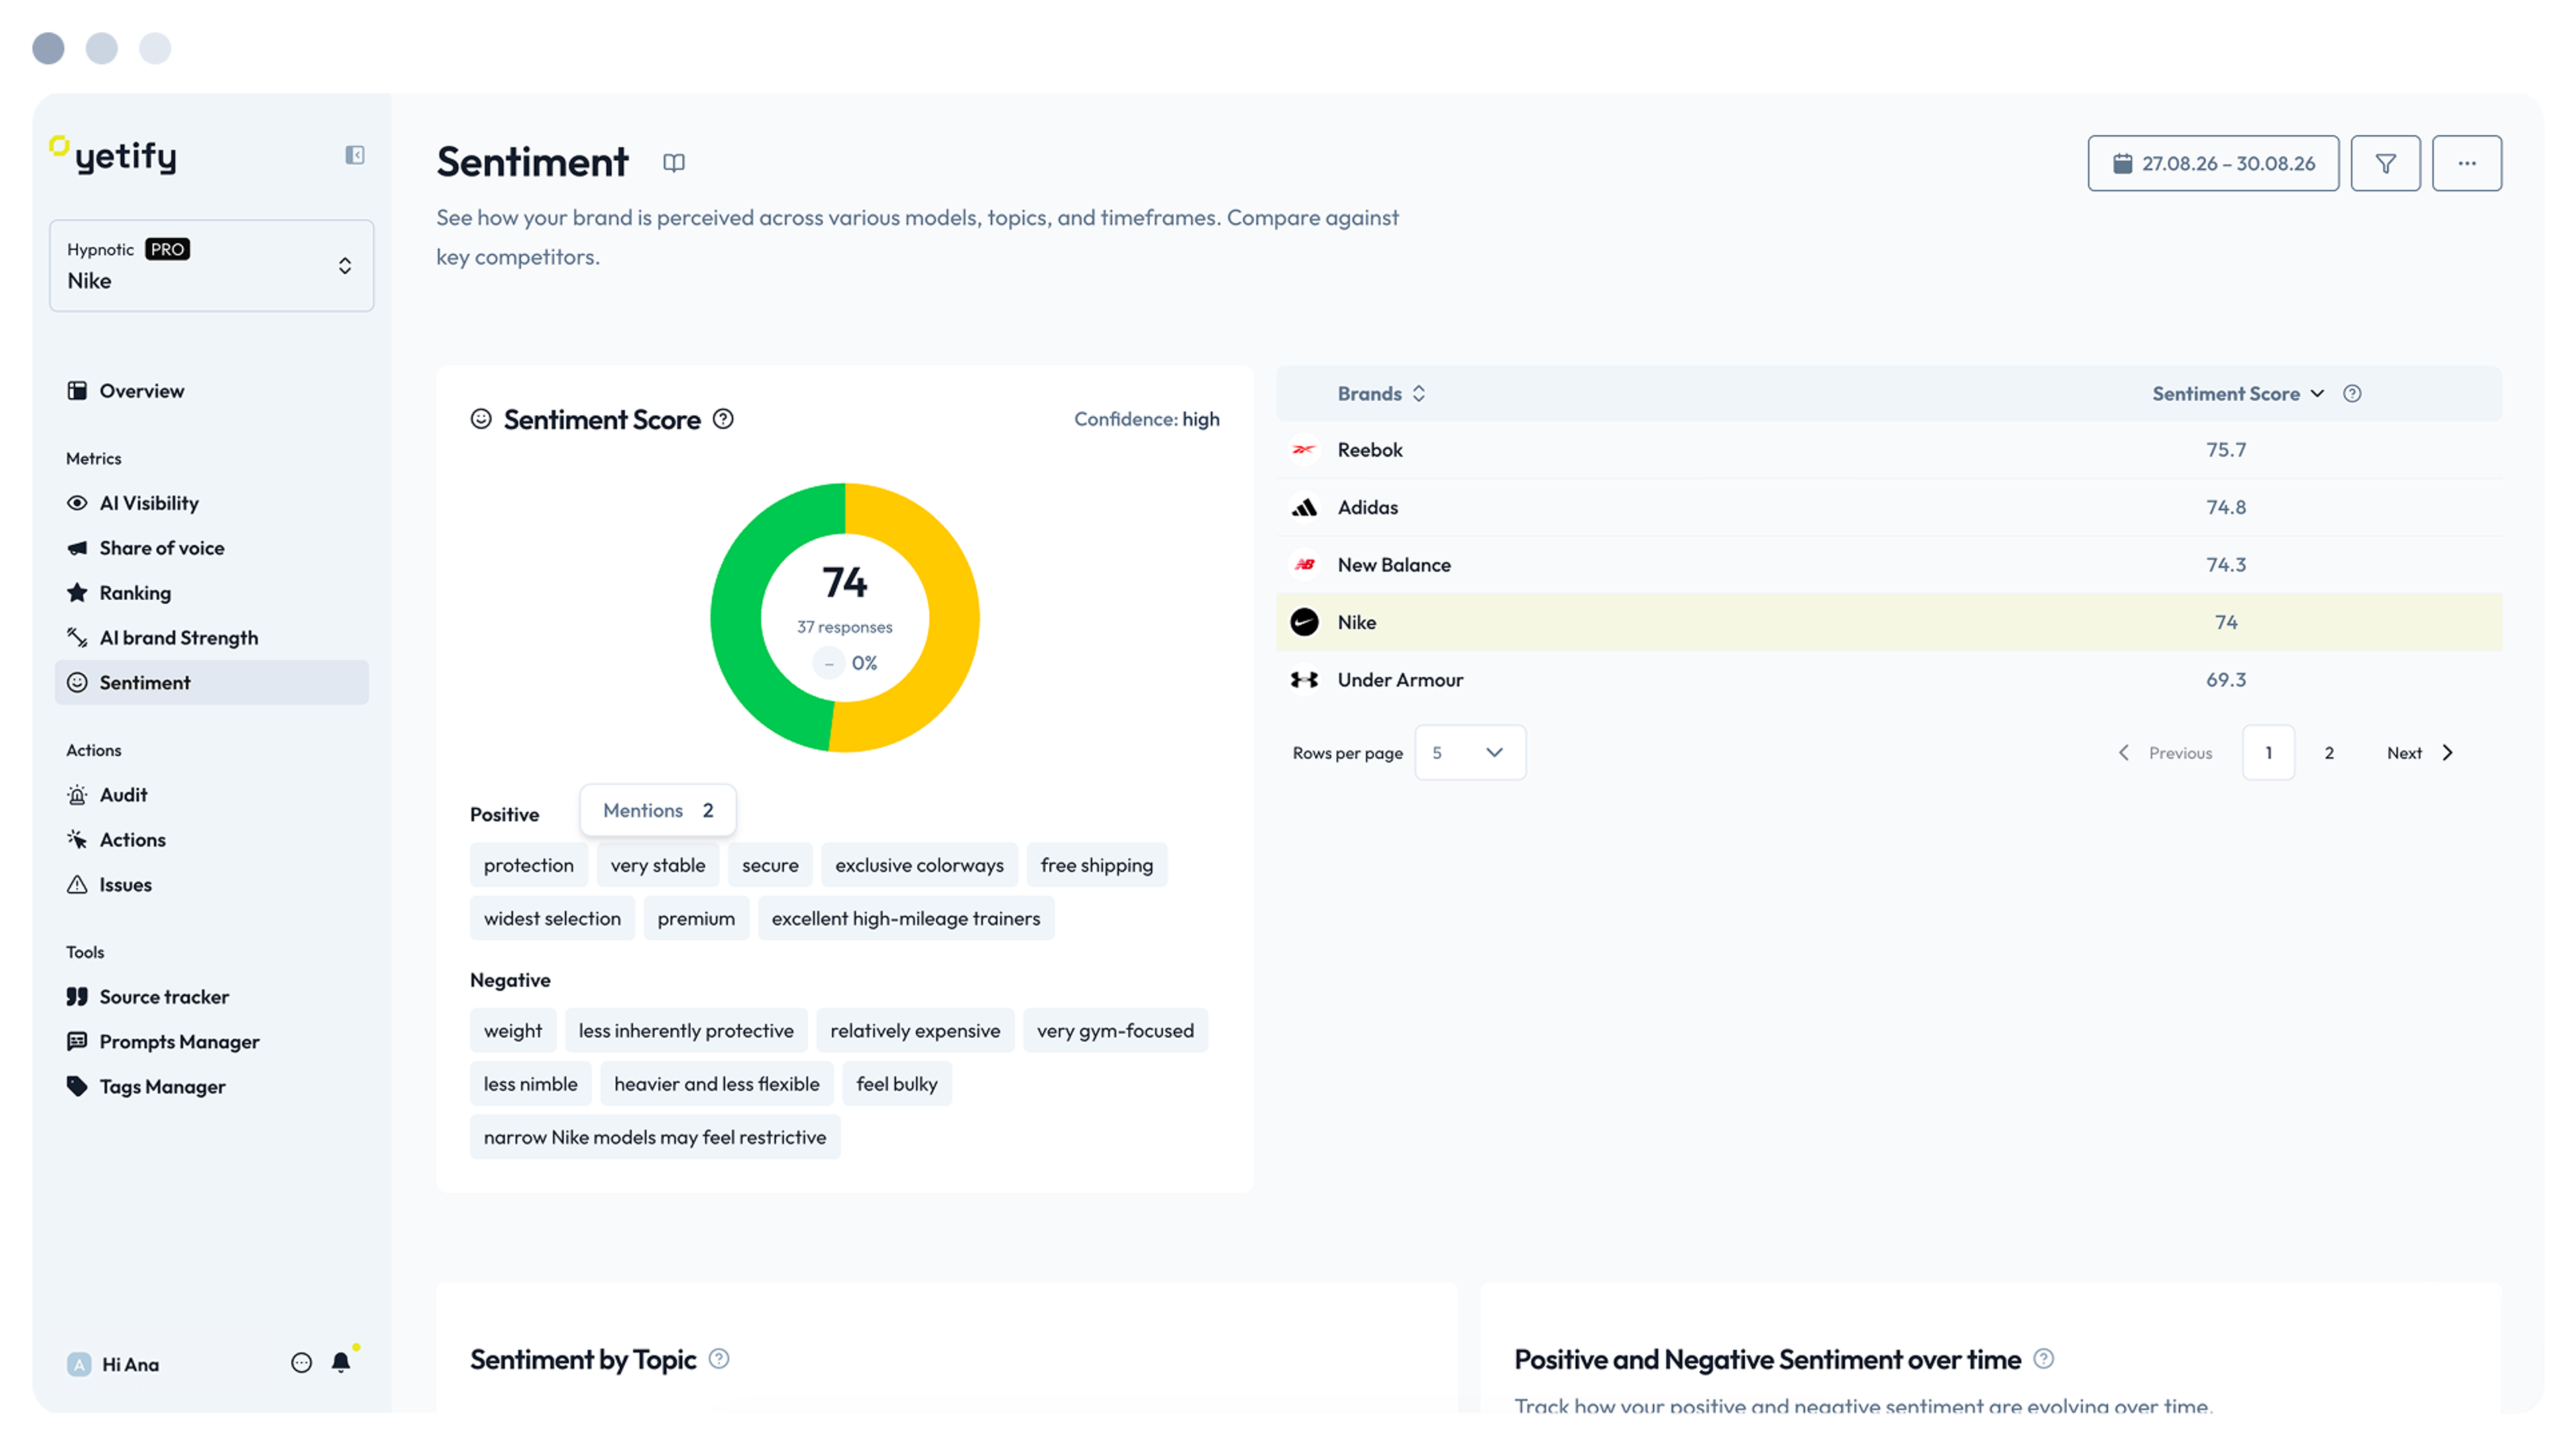Click help icon in Sentiment Score column header
Screen dimensions: 2576x1447
tap(2352, 394)
